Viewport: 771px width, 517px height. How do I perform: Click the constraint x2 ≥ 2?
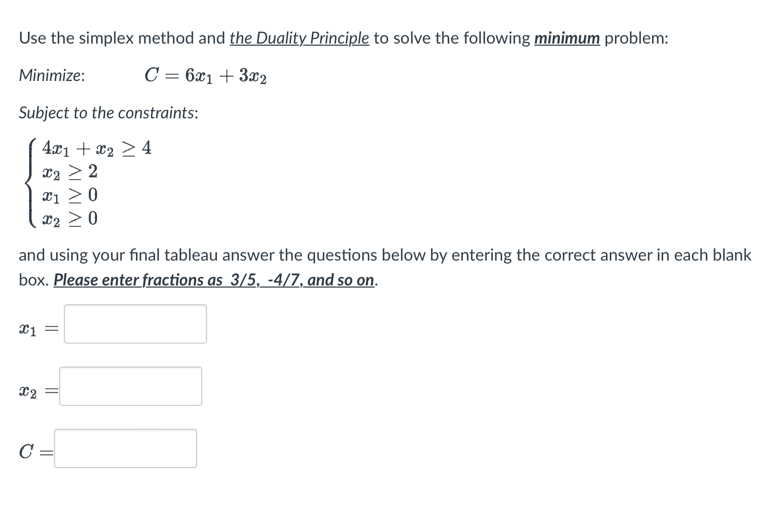pos(69,172)
